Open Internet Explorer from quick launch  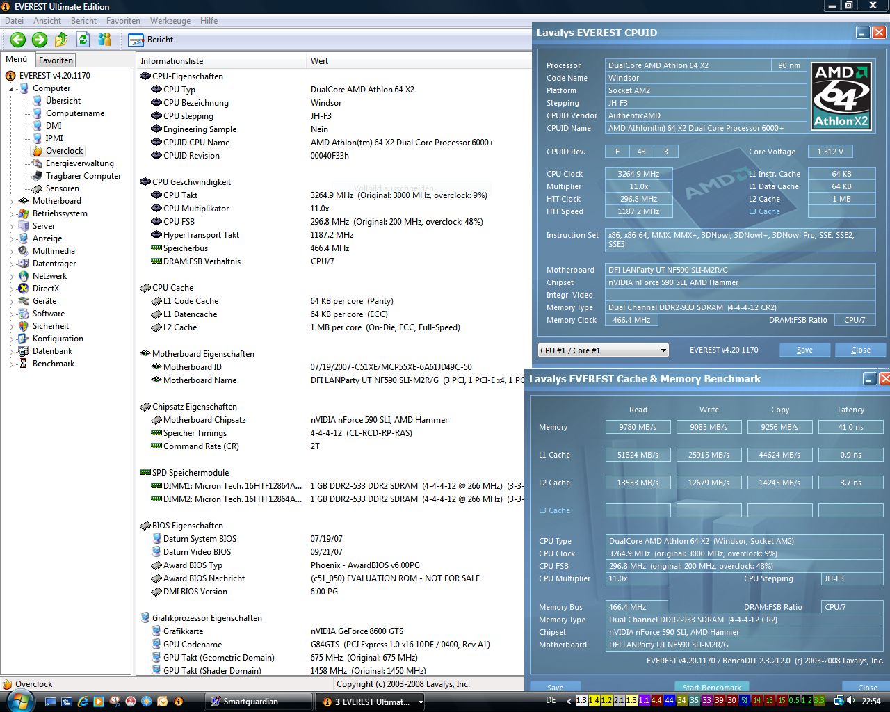83,702
